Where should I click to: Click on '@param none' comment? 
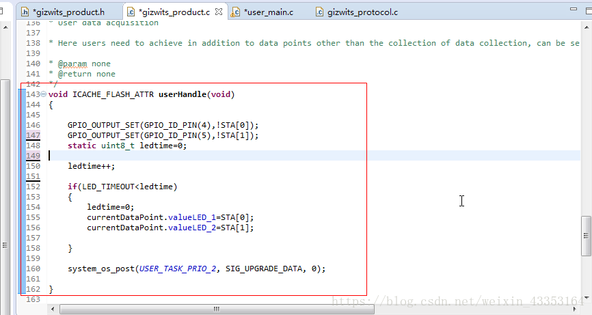(84, 64)
